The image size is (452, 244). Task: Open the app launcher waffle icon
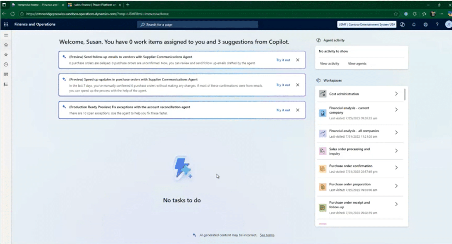pyautogui.click(x=6, y=24)
